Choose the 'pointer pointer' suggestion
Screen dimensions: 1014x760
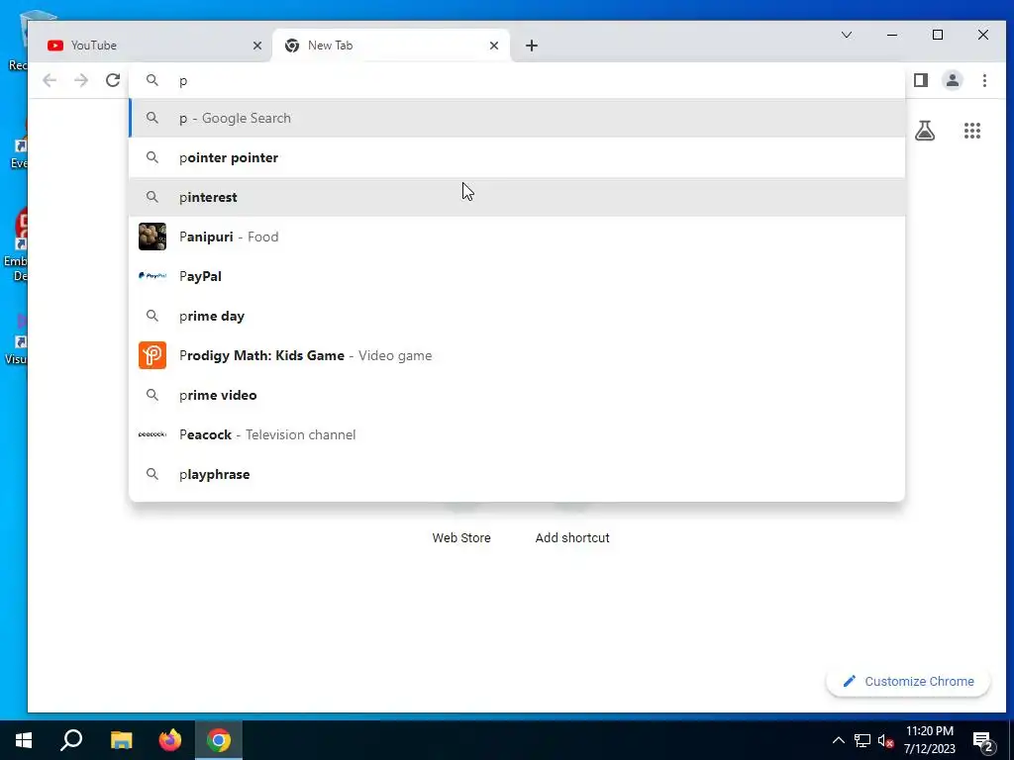[517, 157]
